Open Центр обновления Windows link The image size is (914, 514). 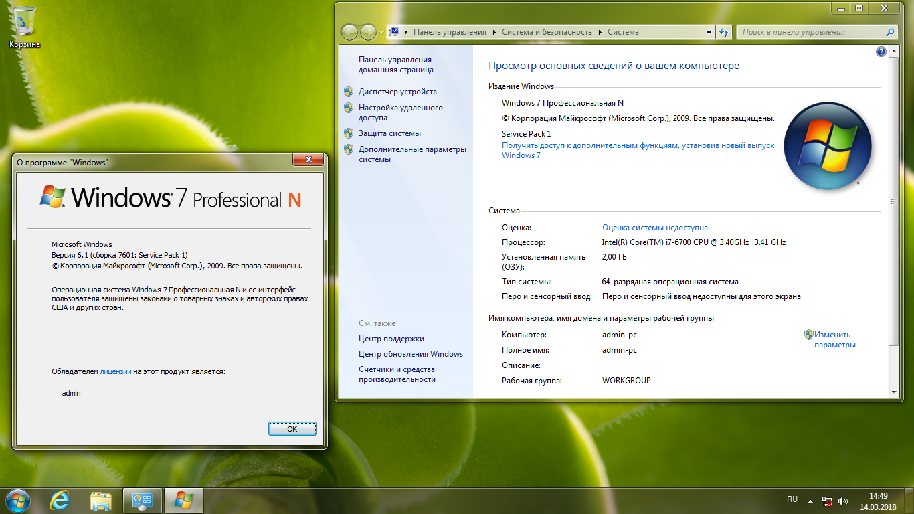(411, 354)
